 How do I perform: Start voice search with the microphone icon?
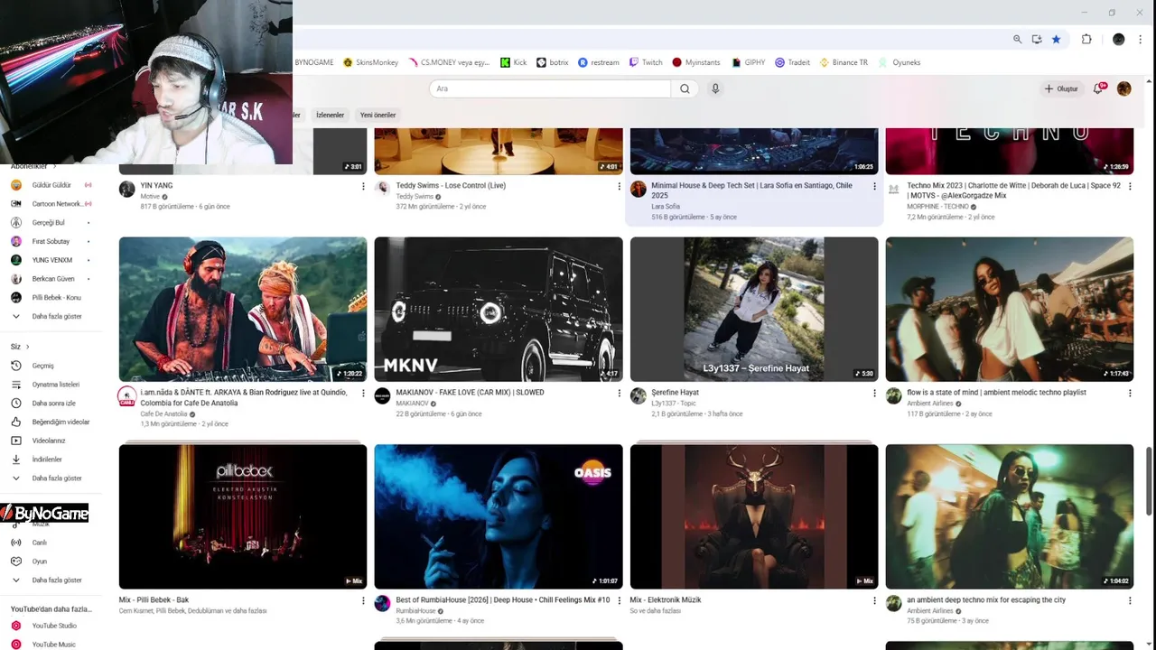tap(715, 88)
